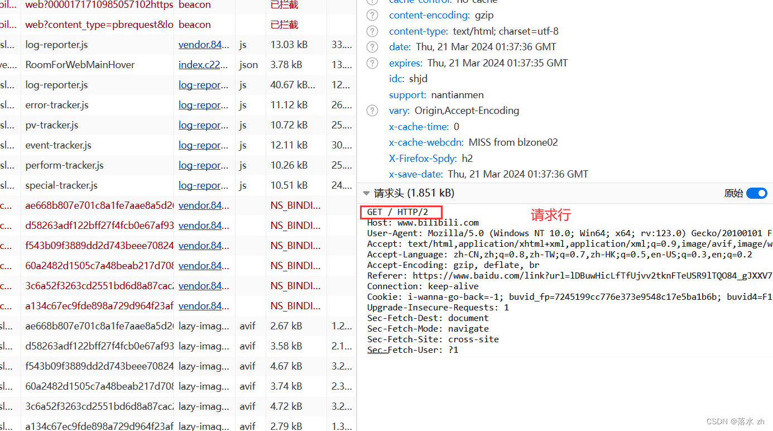The image size is (773, 431).
Task: Click NS_BINDI status in red 60a2482d1505 row
Action: point(295,266)
